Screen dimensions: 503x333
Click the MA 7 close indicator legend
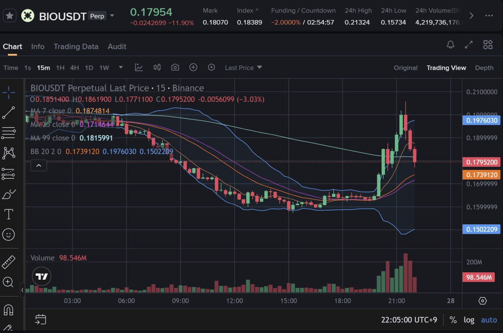click(x=70, y=111)
